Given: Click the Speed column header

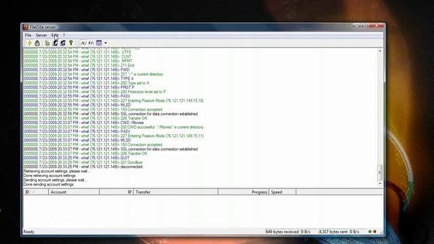Looking at the screenshot, I should coord(282,192).
